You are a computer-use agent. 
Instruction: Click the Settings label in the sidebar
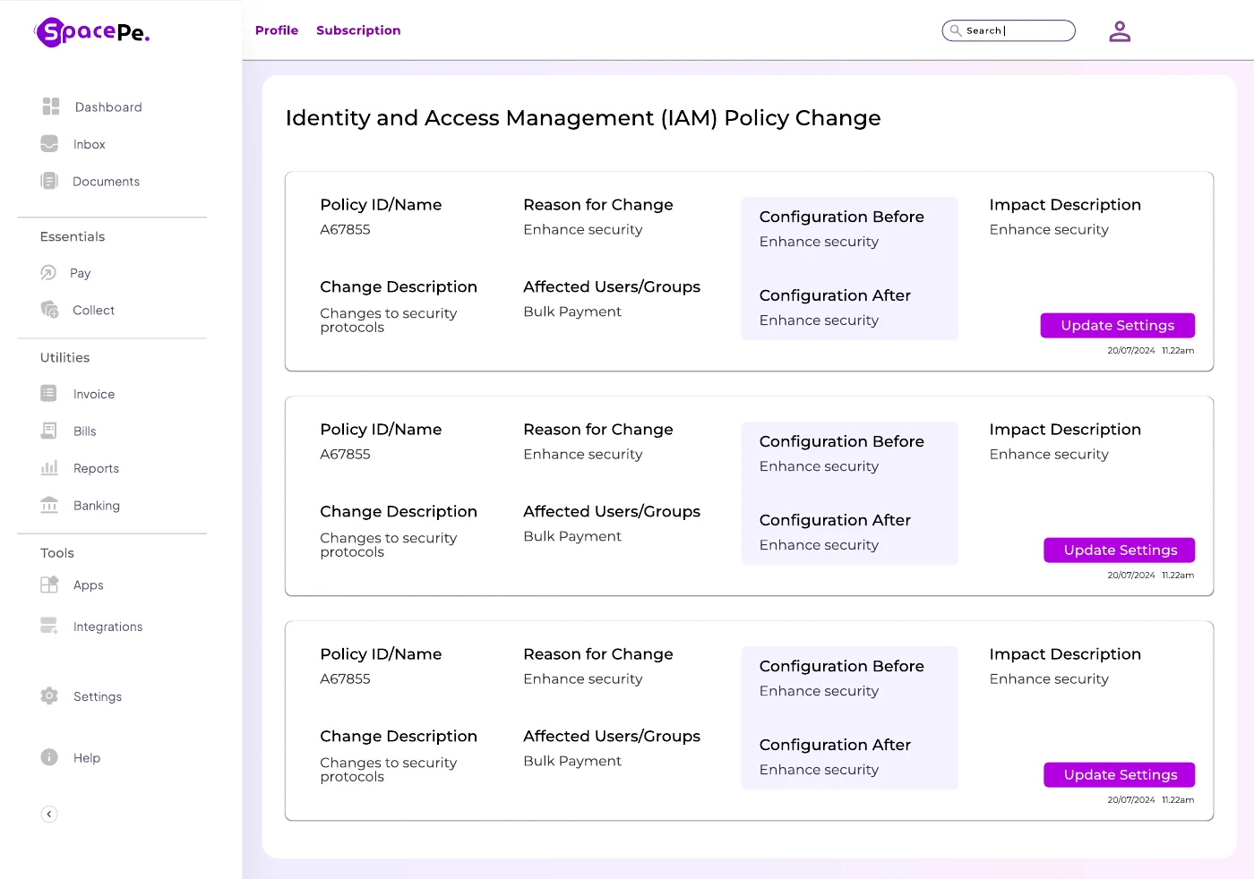click(98, 696)
